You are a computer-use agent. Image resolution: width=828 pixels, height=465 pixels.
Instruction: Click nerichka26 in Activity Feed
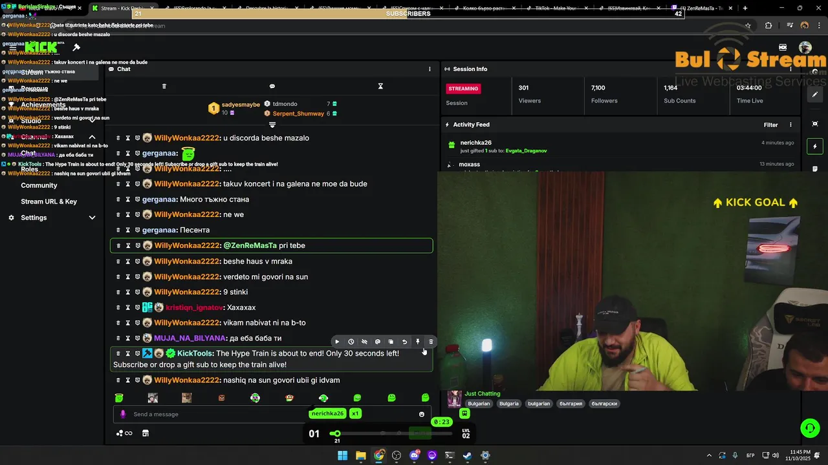click(x=475, y=143)
